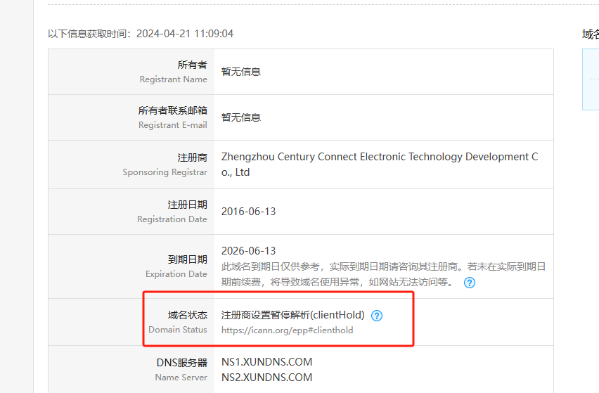
Task: Select the Zhengzhou Century Connect registrar name
Action: (x=379, y=157)
